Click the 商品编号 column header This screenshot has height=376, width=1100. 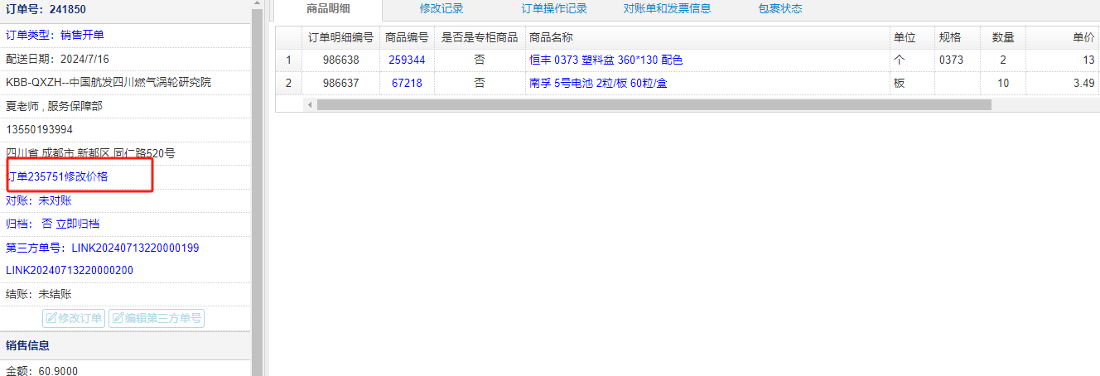(x=407, y=38)
